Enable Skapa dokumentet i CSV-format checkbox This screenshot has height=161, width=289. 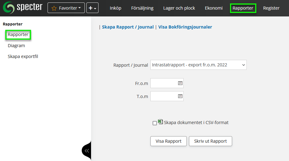[x=155, y=123]
